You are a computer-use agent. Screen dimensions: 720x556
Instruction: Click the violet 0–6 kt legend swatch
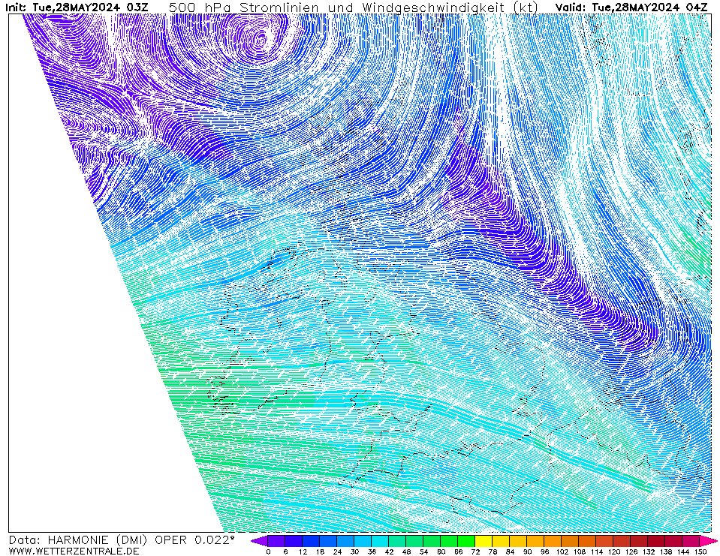[277, 541]
